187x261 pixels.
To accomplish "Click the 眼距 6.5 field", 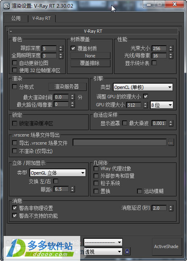I will [x=61, y=189].
